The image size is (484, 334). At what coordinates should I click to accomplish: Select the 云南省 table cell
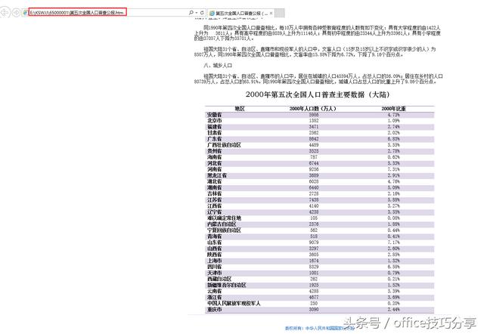[x=214, y=291]
